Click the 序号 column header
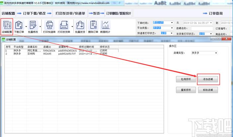 point(8,47)
